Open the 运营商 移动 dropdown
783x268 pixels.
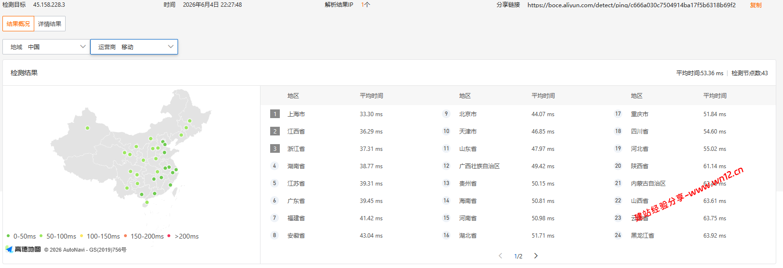[134, 47]
